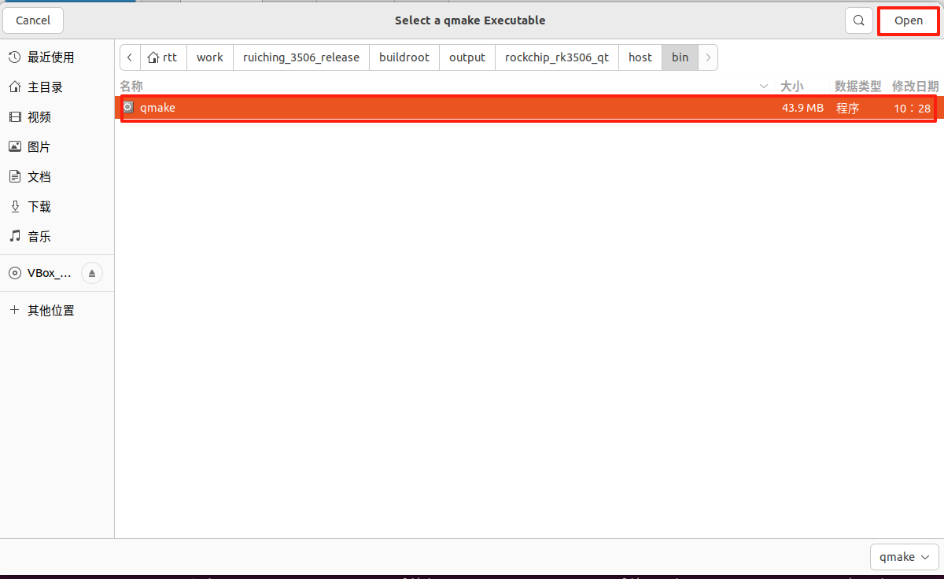Click the search magnifier icon
Image resolution: width=944 pixels, height=579 pixels.
pos(859,20)
